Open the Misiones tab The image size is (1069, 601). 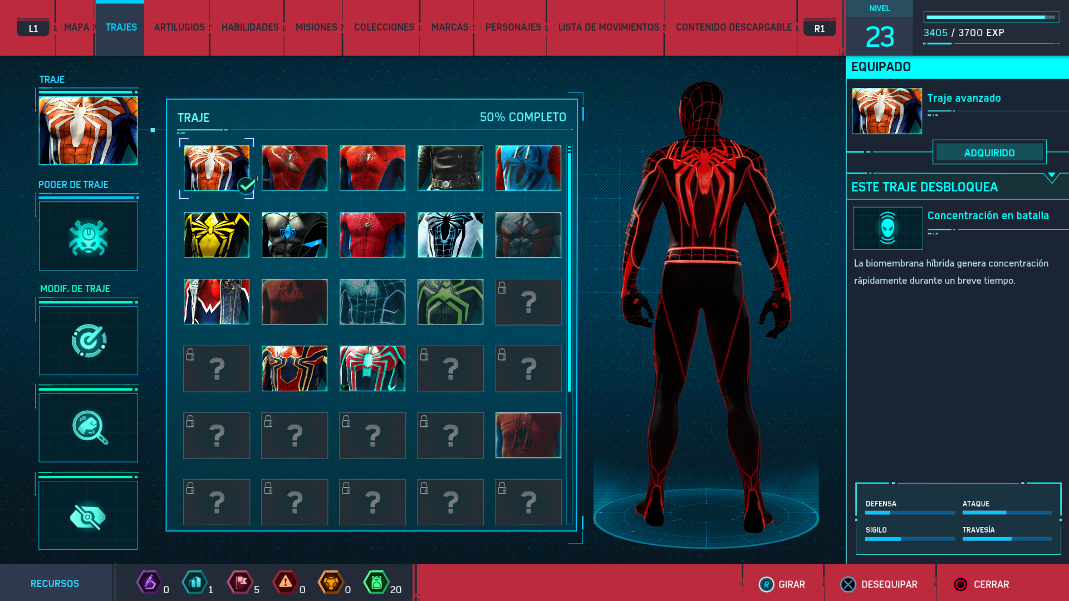(316, 27)
